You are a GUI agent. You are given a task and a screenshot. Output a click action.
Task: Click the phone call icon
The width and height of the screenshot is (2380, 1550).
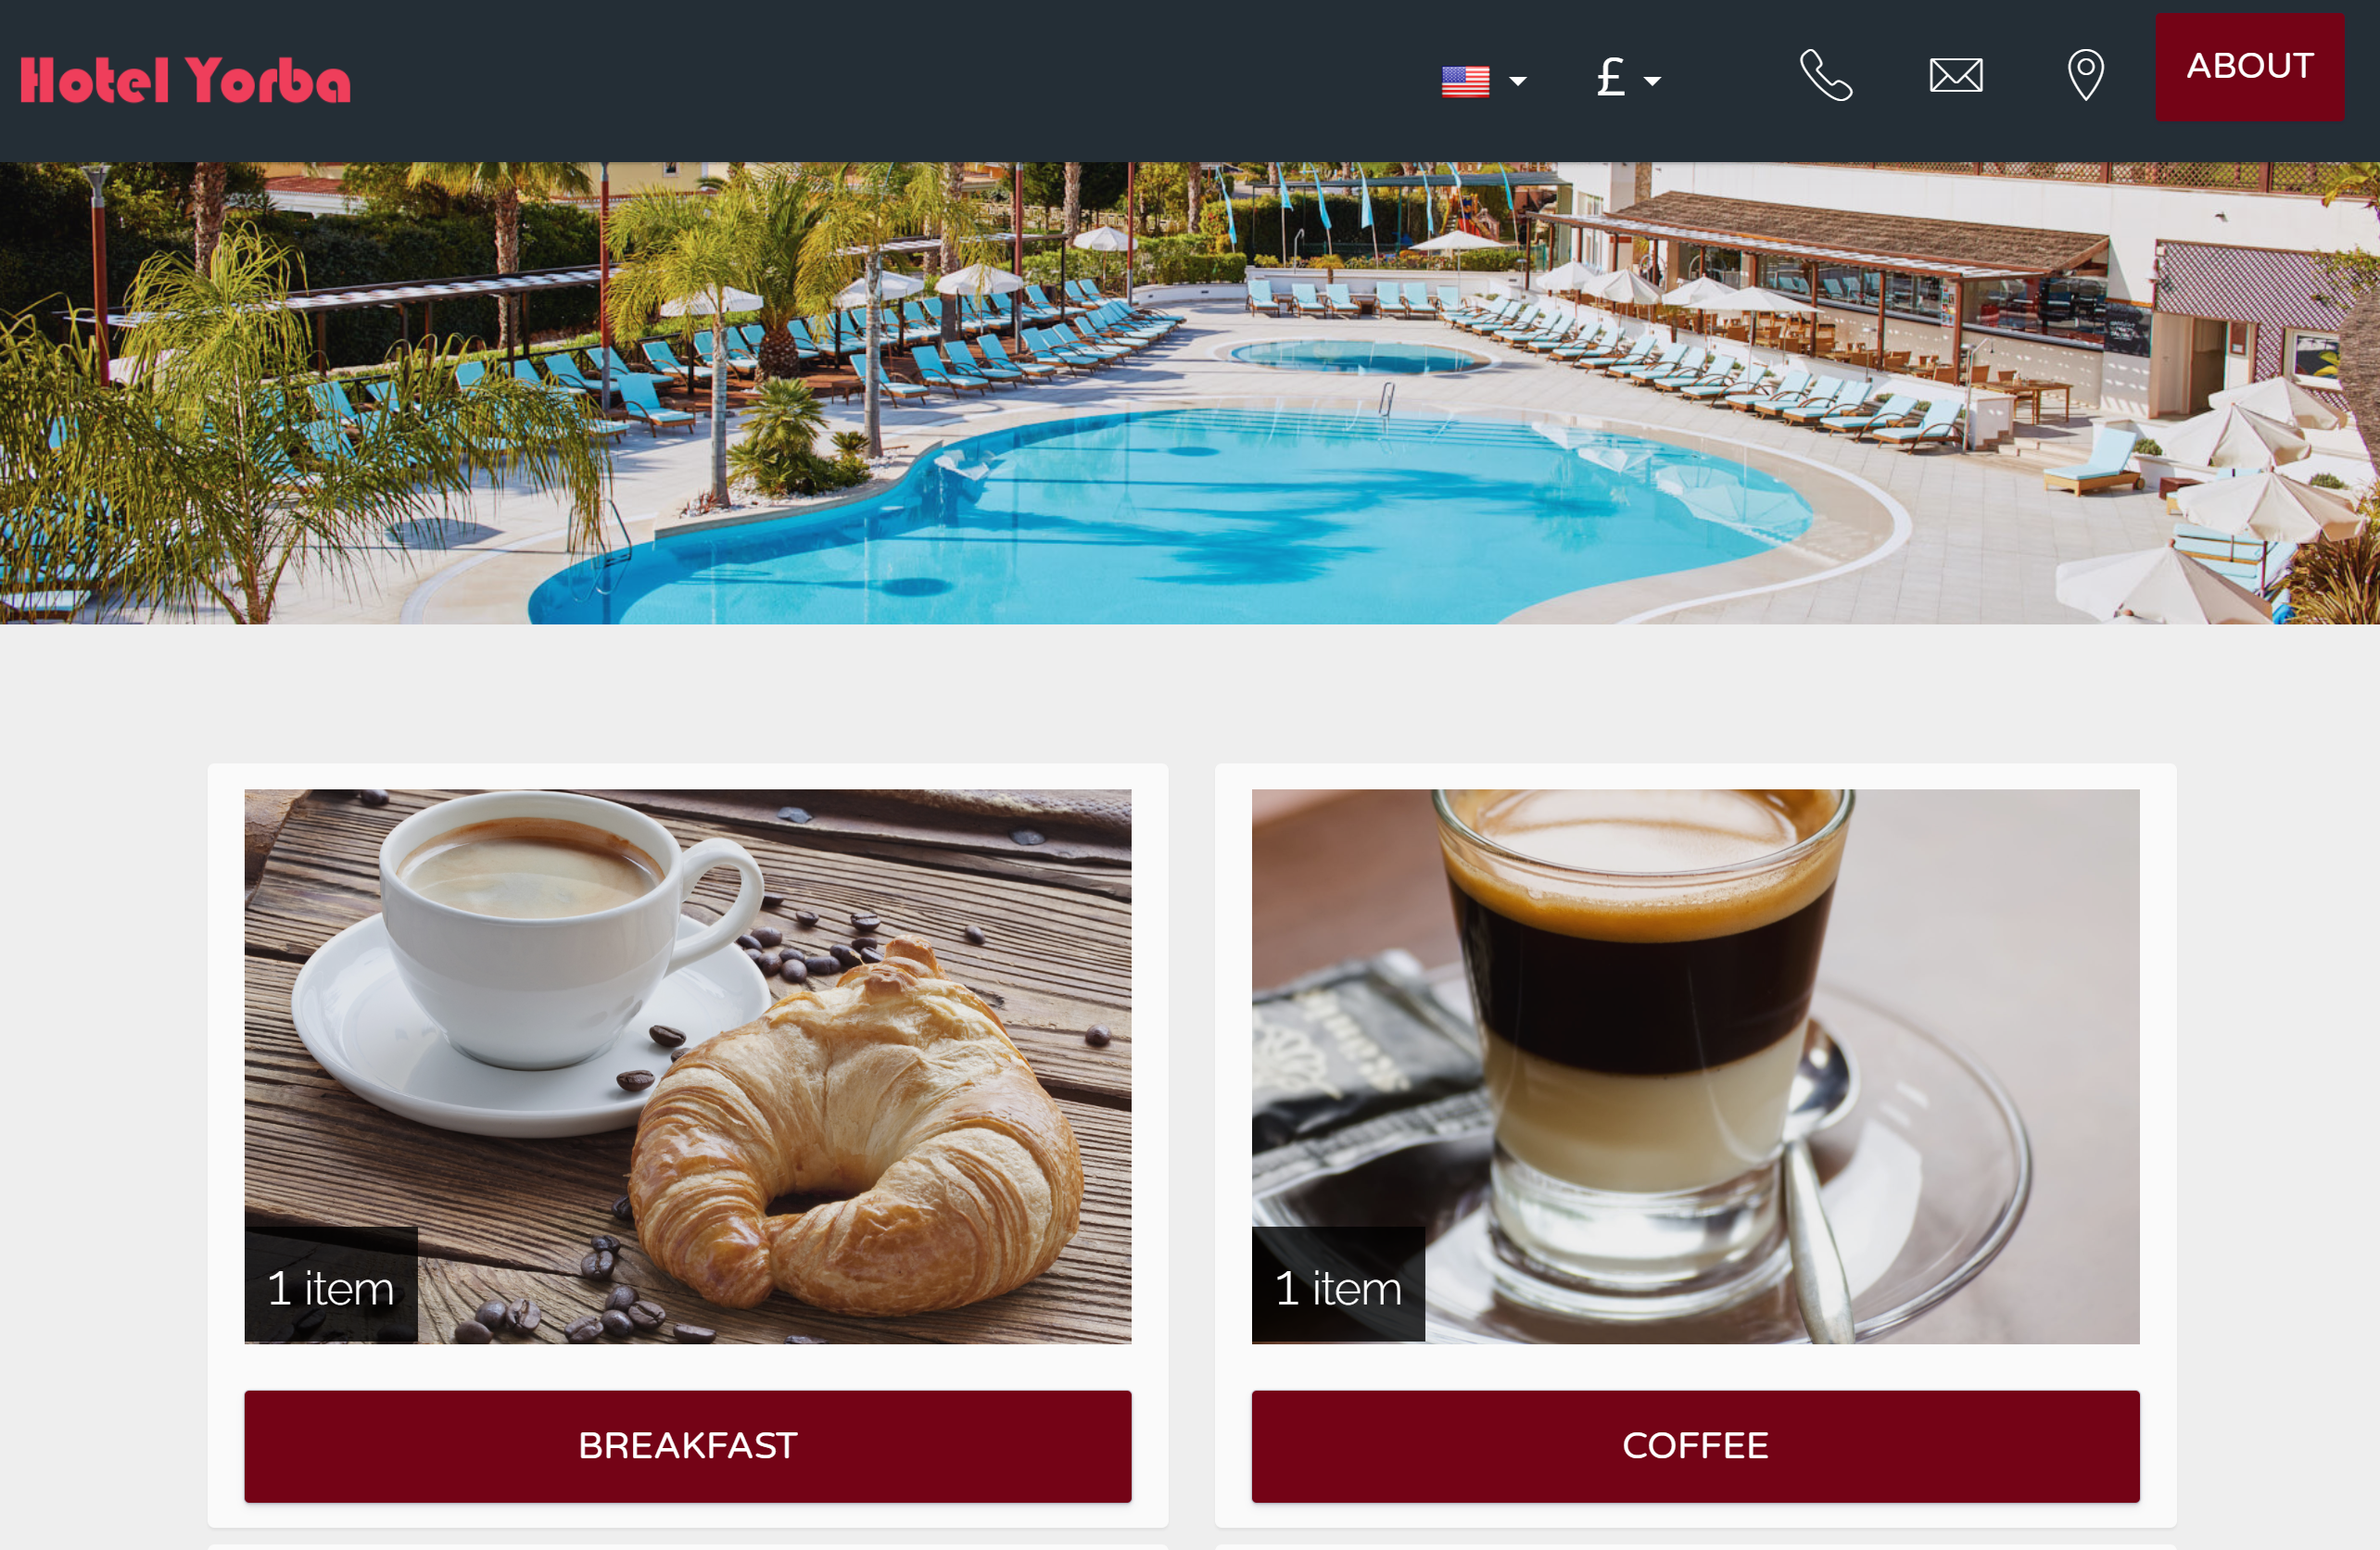[x=1827, y=76]
